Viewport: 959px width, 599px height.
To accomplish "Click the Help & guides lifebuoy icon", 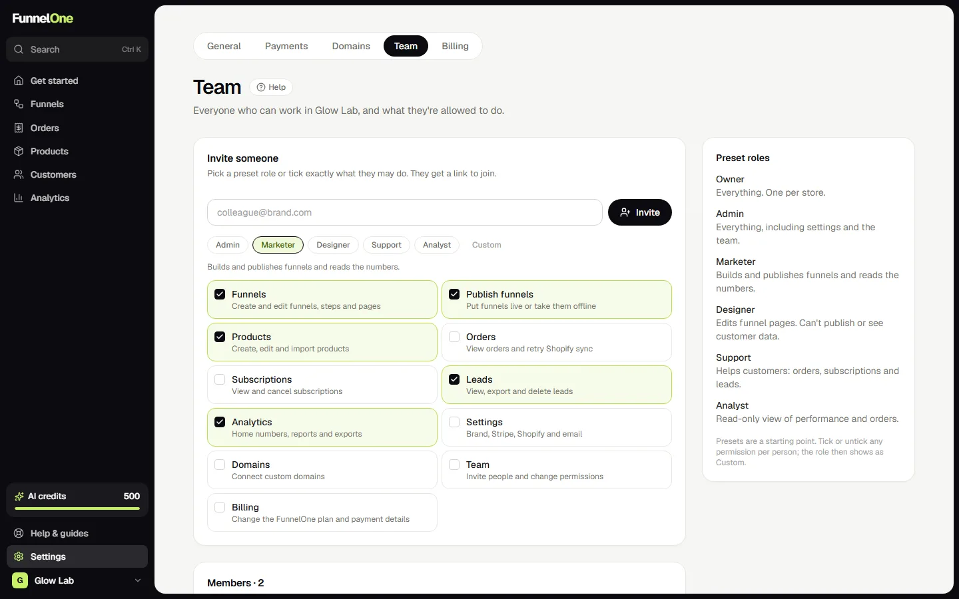I will click(19, 533).
